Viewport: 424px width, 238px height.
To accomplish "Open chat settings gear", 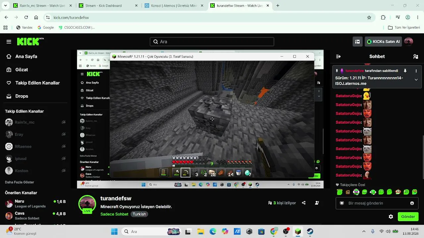I will coord(391,217).
